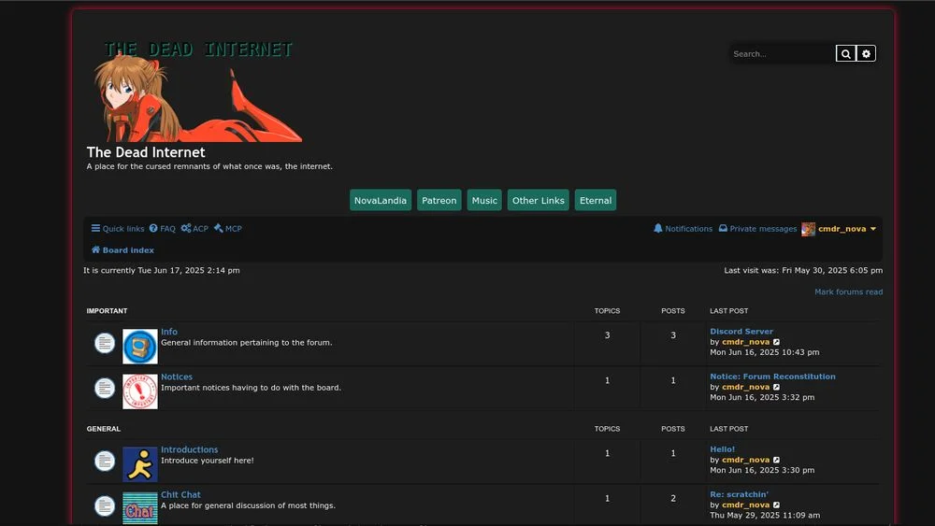935x526 pixels.
Task: Click the search magnifier button
Action: (845, 54)
